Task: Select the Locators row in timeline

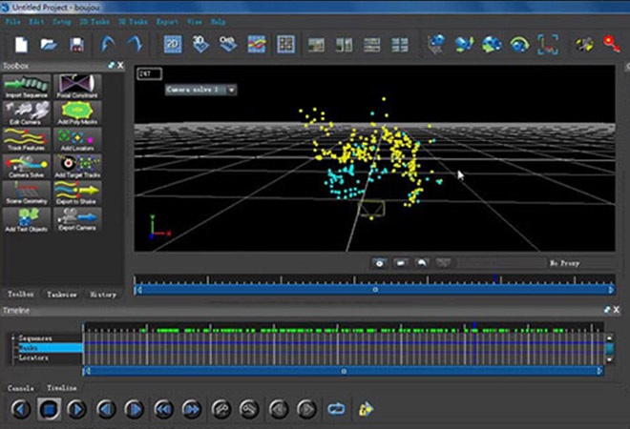Action: [x=34, y=357]
